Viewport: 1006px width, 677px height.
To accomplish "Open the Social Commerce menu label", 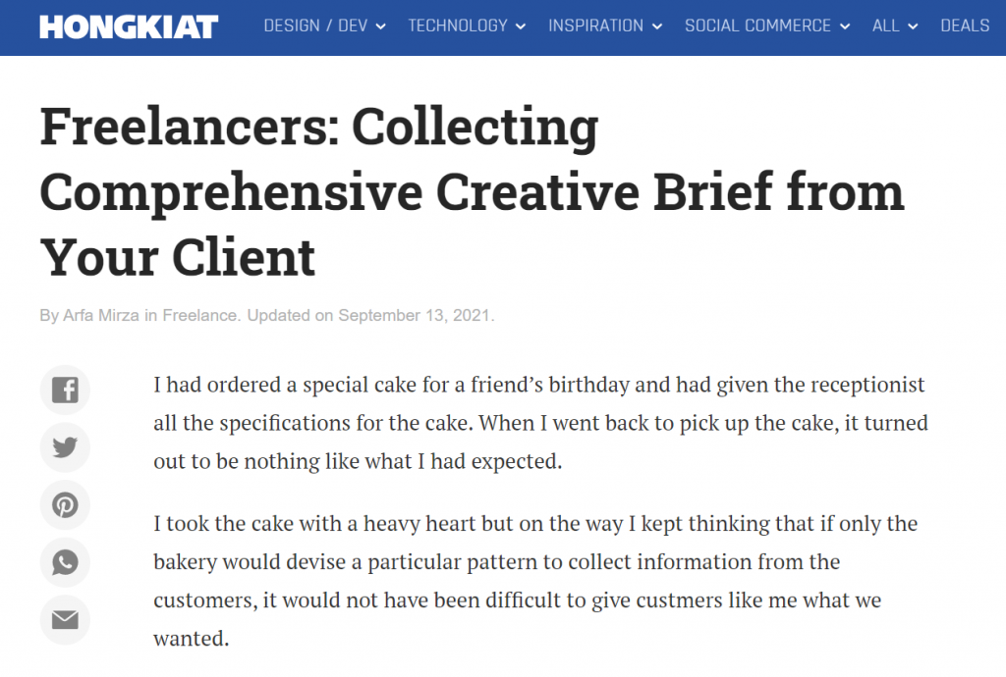I will [757, 26].
